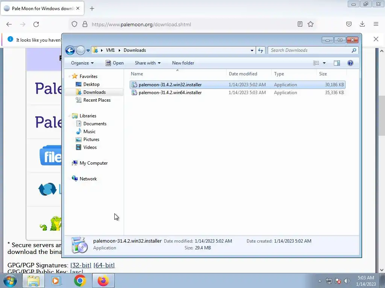Screen dimensions: 385x288
Task: Open the more view options dropdown arrow
Action: [324, 63]
